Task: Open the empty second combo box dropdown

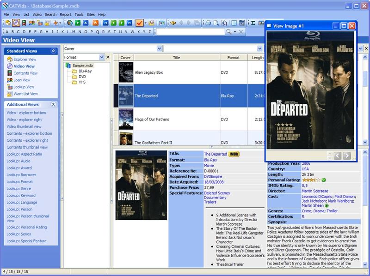Action: click(260, 48)
